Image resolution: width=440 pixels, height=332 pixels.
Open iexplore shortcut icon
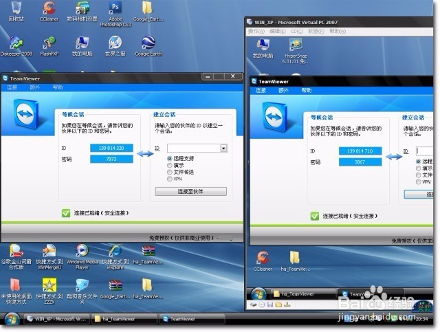point(115,256)
